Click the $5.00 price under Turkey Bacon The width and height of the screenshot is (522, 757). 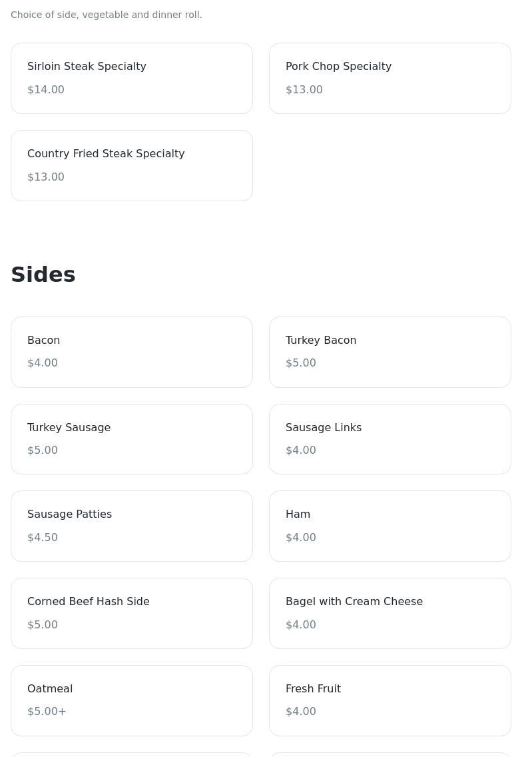(x=300, y=363)
